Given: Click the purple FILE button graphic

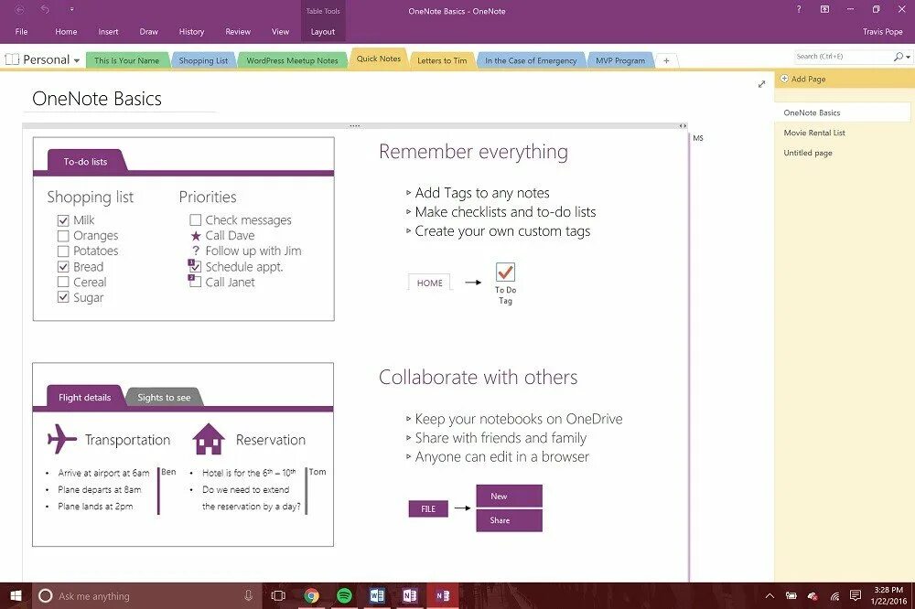Looking at the screenshot, I should coord(428,508).
